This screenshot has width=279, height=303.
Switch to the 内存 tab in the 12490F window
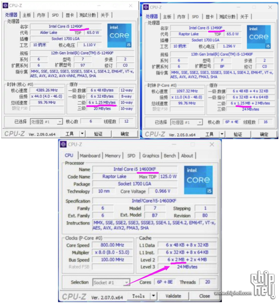pyautogui.click(x=41, y=15)
